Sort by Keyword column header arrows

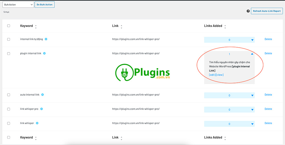point(36,27)
